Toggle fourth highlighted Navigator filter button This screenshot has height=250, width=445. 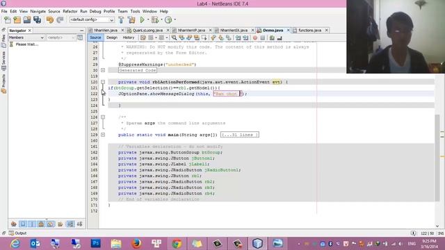pos(51,224)
